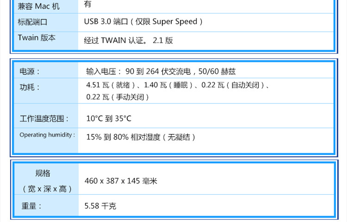Click the 经过 TWAIN 认证 2.1 版 text
This screenshot has height=222, width=347.
[x=128, y=40]
